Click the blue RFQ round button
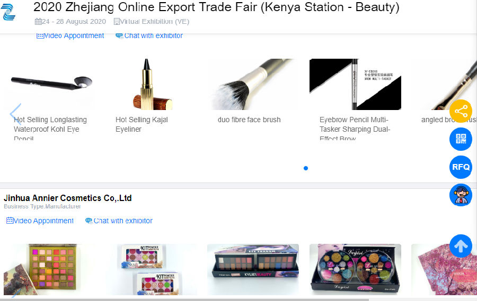The image size is (477, 301). [x=461, y=167]
